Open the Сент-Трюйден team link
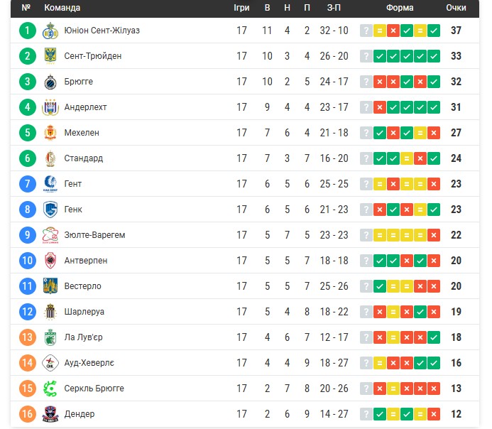The image size is (492, 429). (x=92, y=56)
